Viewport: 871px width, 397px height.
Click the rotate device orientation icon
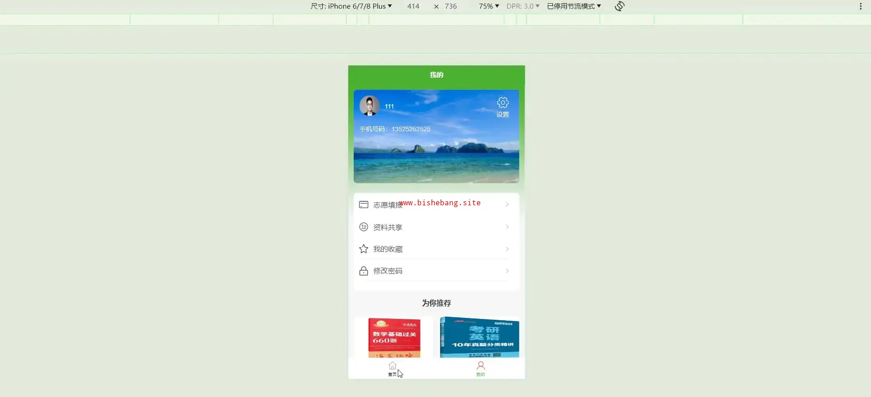pos(619,6)
